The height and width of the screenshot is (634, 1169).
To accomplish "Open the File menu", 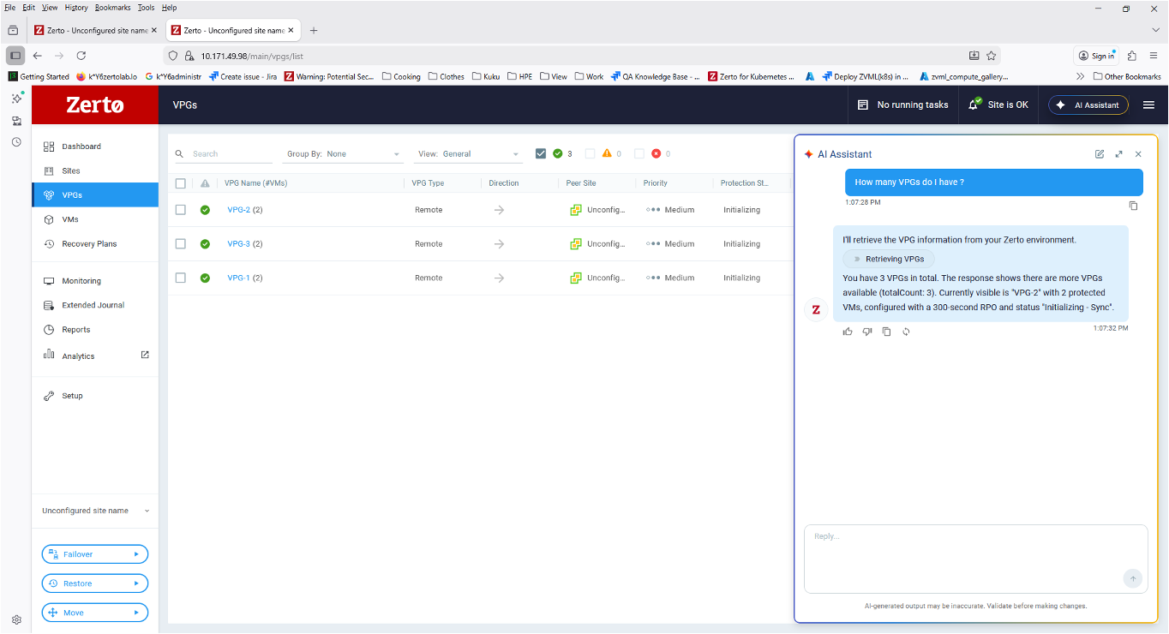I will [x=10, y=8].
